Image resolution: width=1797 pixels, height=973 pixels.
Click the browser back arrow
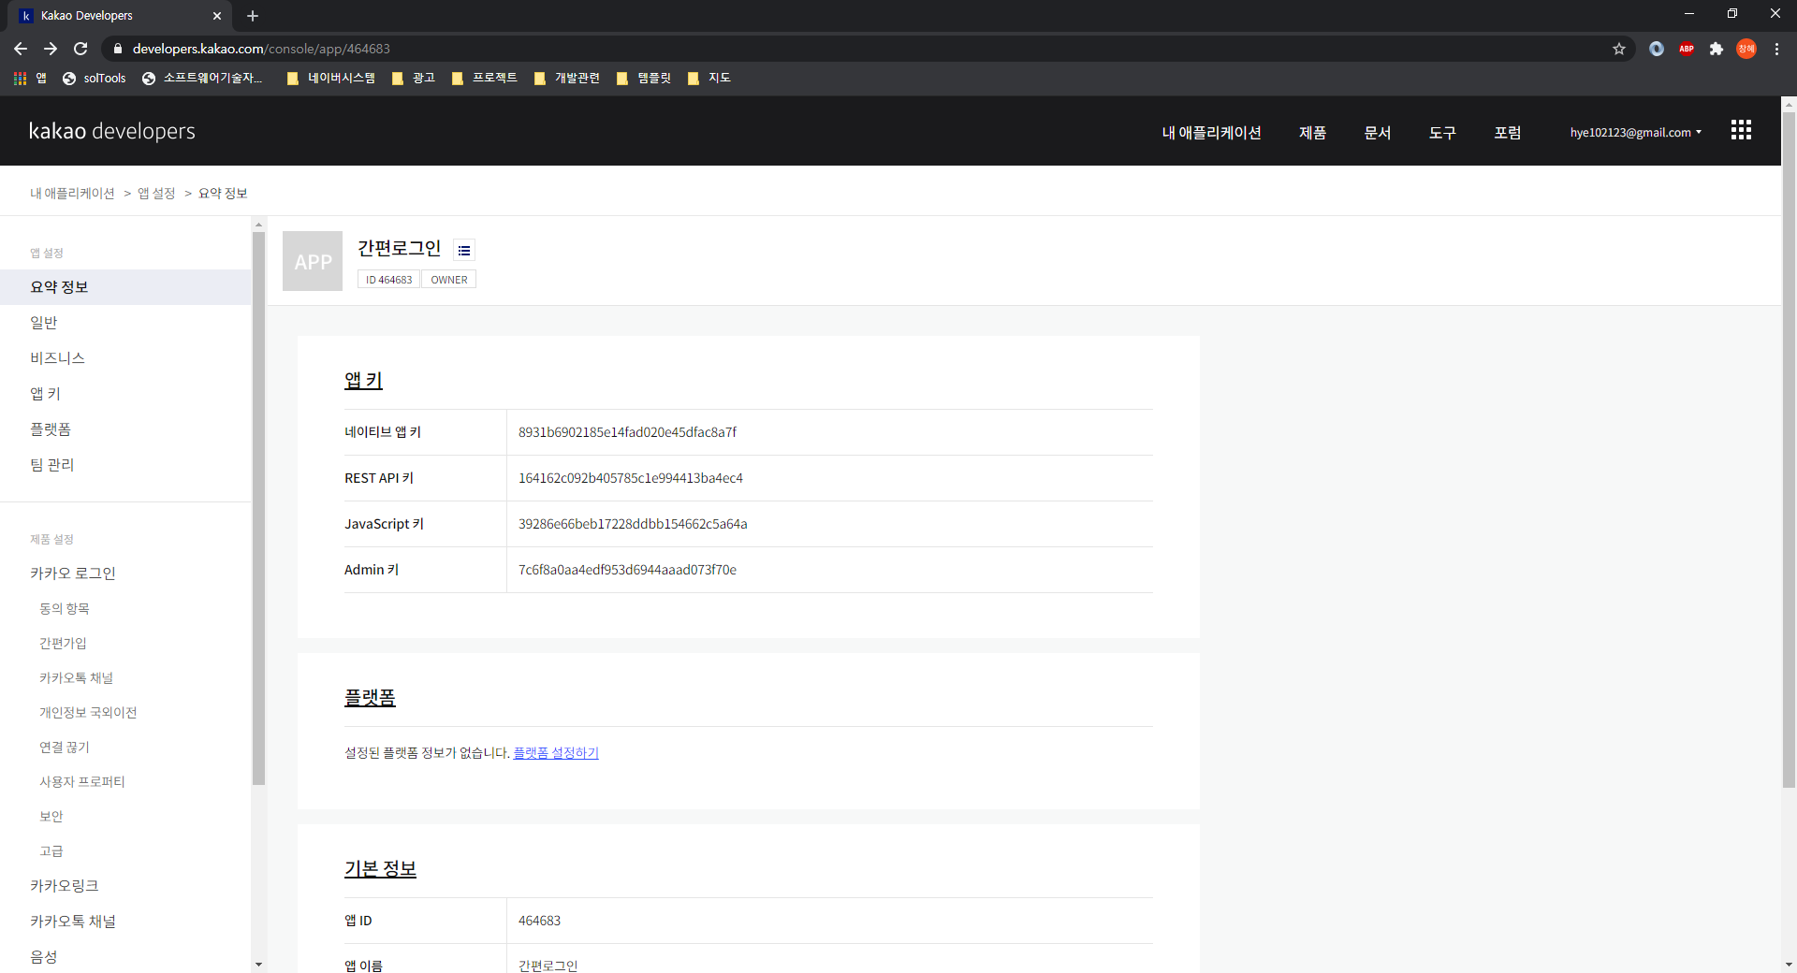point(21,49)
